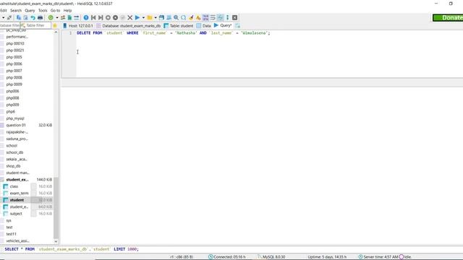Click the disconnect session icon in toolbar
This screenshot has width=463, height=260.
(9, 17)
